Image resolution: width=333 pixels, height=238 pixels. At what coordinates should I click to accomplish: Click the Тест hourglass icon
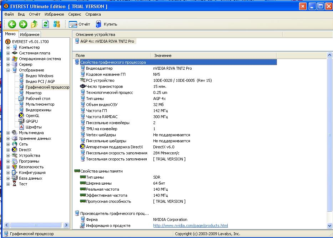(x=14, y=184)
